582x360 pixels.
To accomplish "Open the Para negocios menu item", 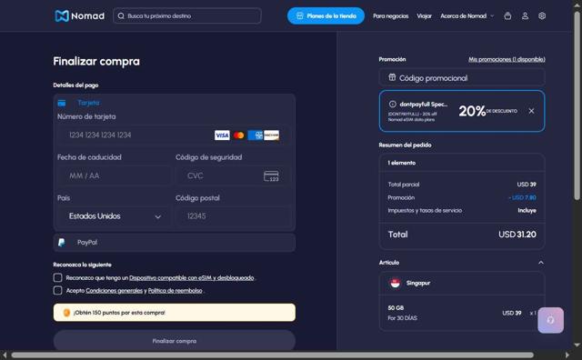I will [390, 16].
